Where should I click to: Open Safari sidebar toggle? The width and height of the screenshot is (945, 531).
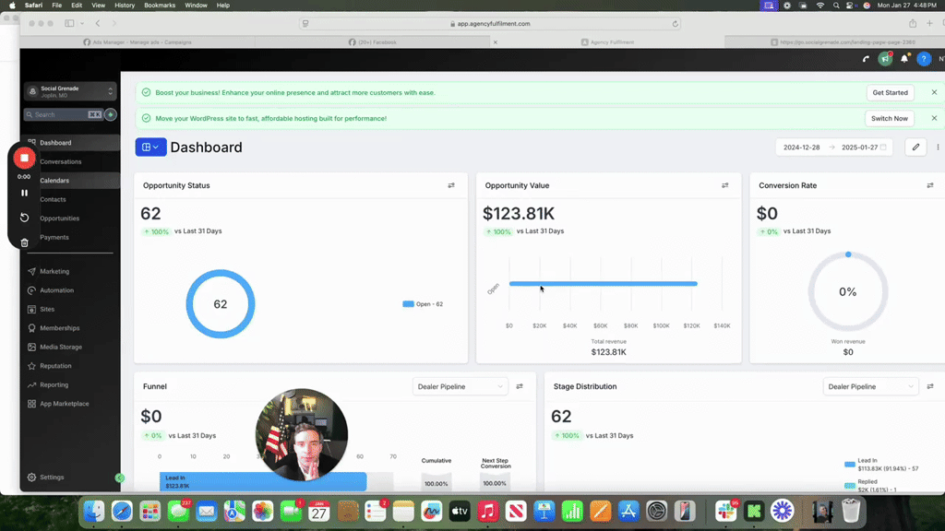pos(69,23)
